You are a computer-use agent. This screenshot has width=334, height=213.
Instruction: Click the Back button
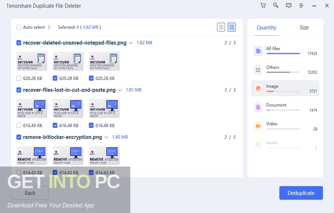(x=30, y=193)
